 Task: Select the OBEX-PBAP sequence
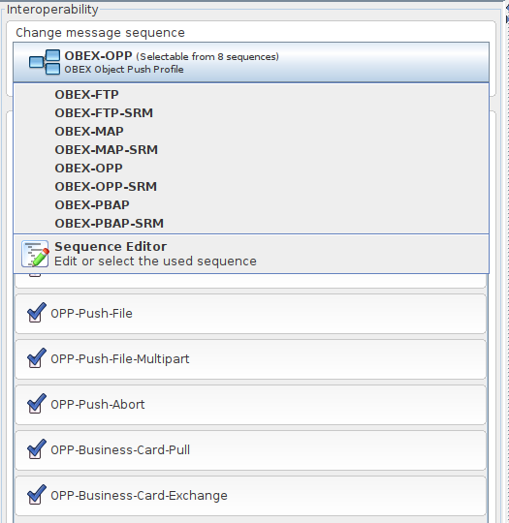point(92,204)
